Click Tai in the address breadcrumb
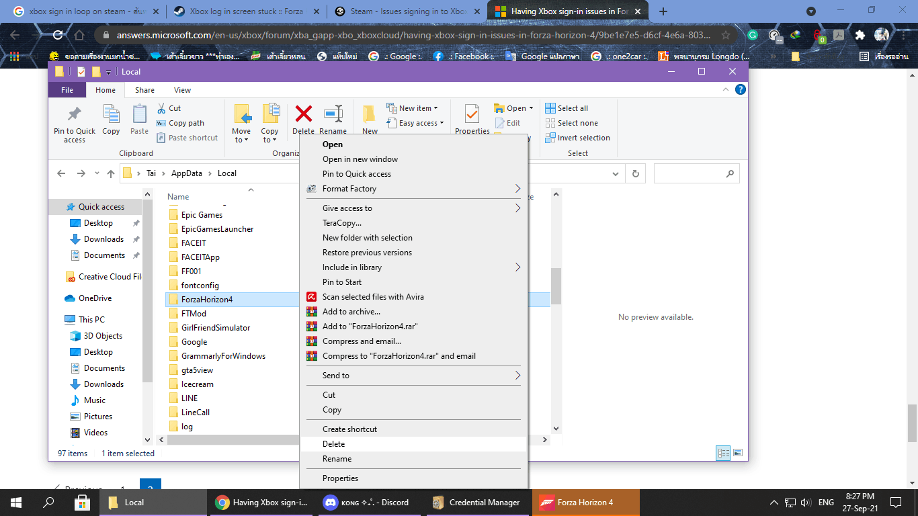This screenshot has height=516, width=918. (x=151, y=173)
